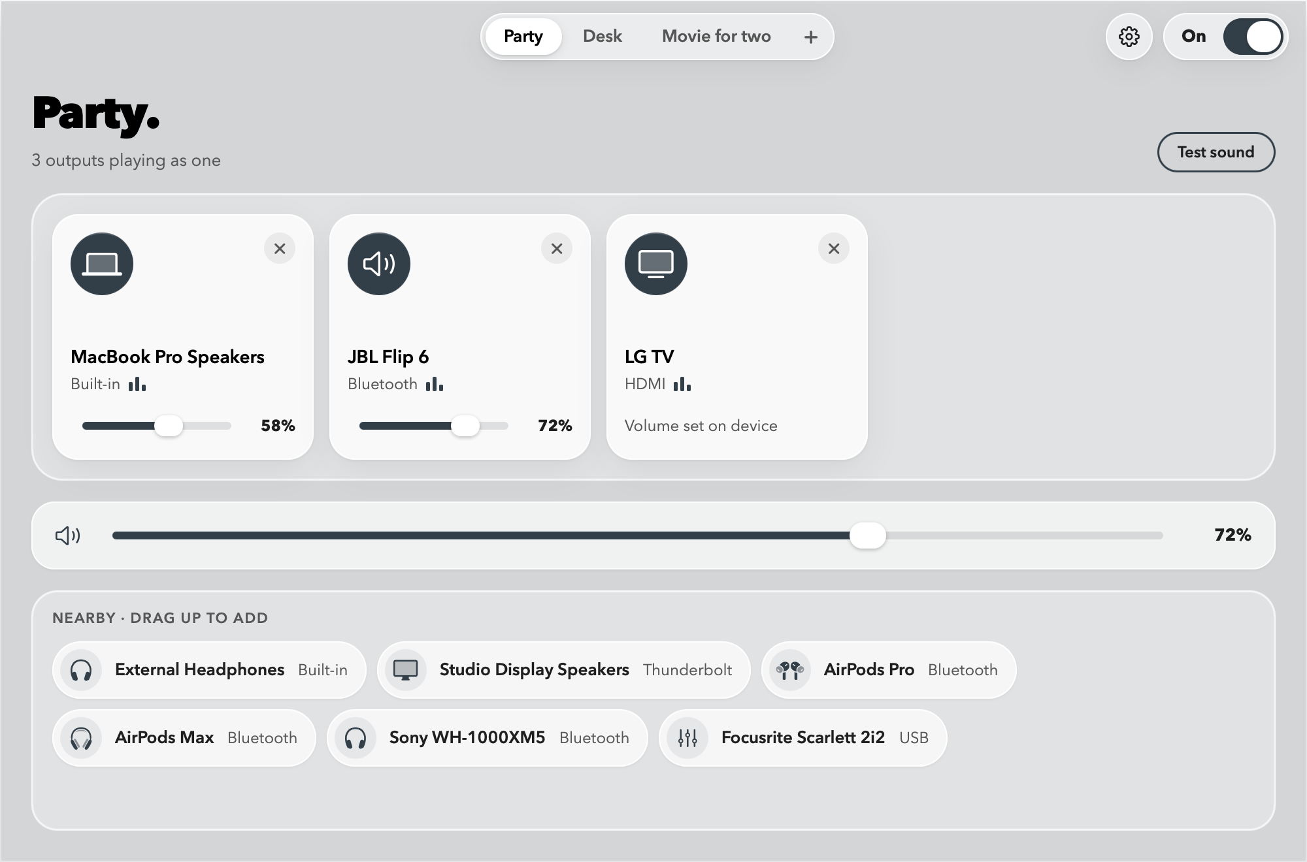Select the Focusrite Scarlett 2i2 chip
This screenshot has width=1307, height=862.
[803, 738]
